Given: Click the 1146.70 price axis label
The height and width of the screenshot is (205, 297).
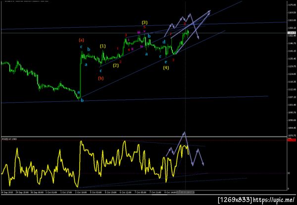Looking at the screenshot, I should pos(292,44).
